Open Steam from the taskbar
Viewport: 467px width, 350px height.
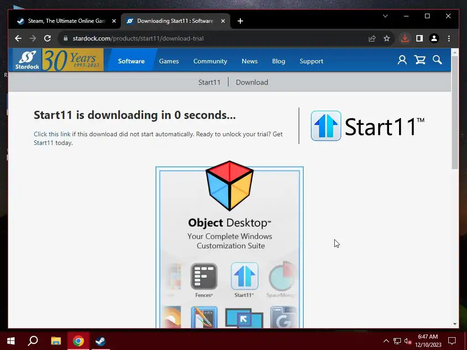[x=100, y=341]
